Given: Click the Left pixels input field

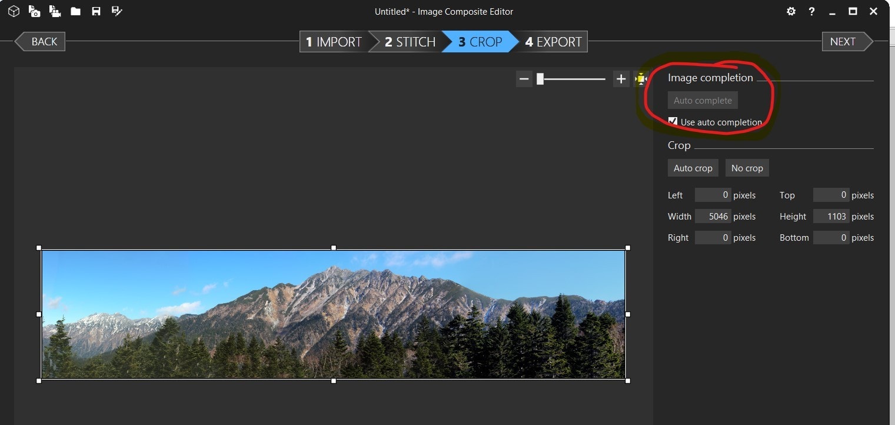Looking at the screenshot, I should (x=713, y=195).
